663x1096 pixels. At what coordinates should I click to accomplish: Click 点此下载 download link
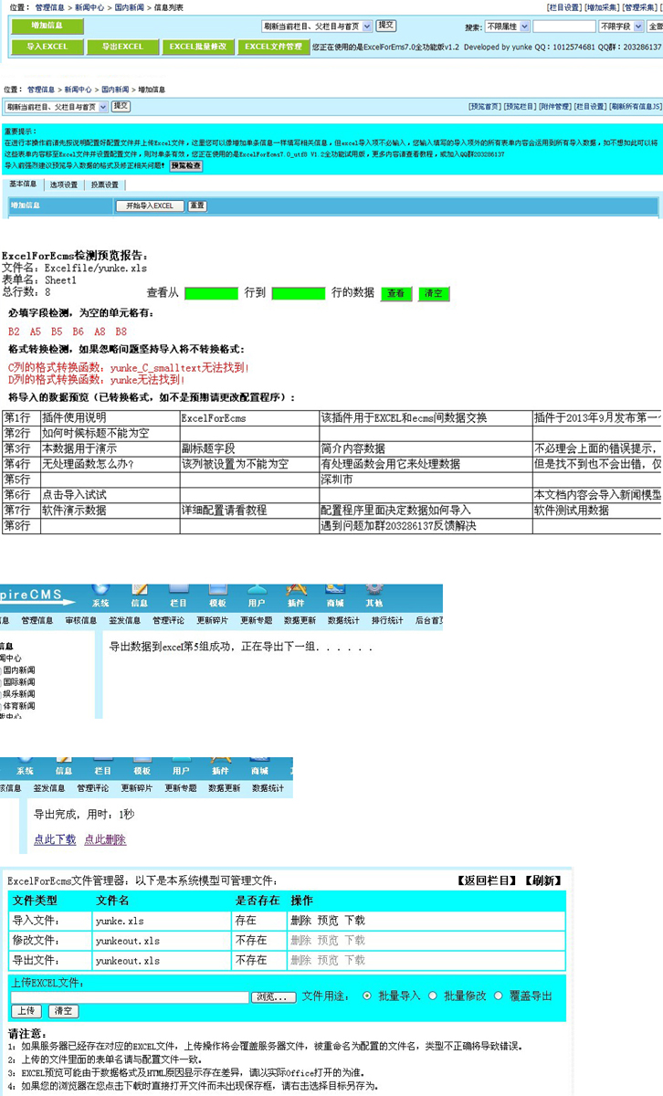coord(55,839)
